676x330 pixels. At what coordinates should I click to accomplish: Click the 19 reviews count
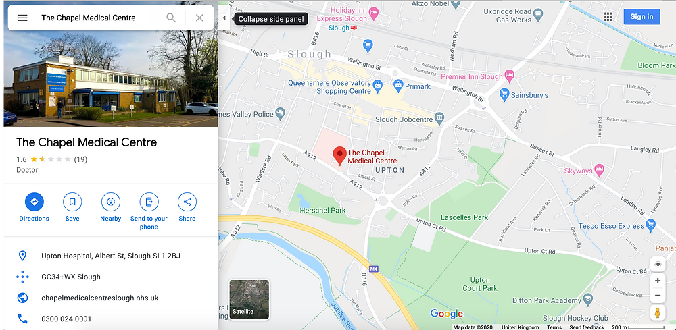point(80,159)
